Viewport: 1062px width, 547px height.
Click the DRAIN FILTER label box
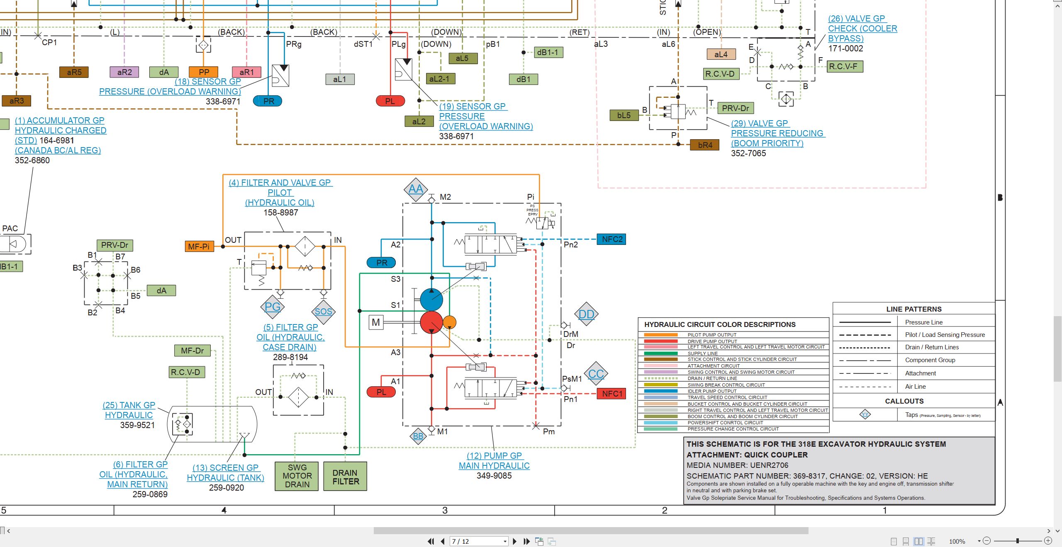pos(345,477)
